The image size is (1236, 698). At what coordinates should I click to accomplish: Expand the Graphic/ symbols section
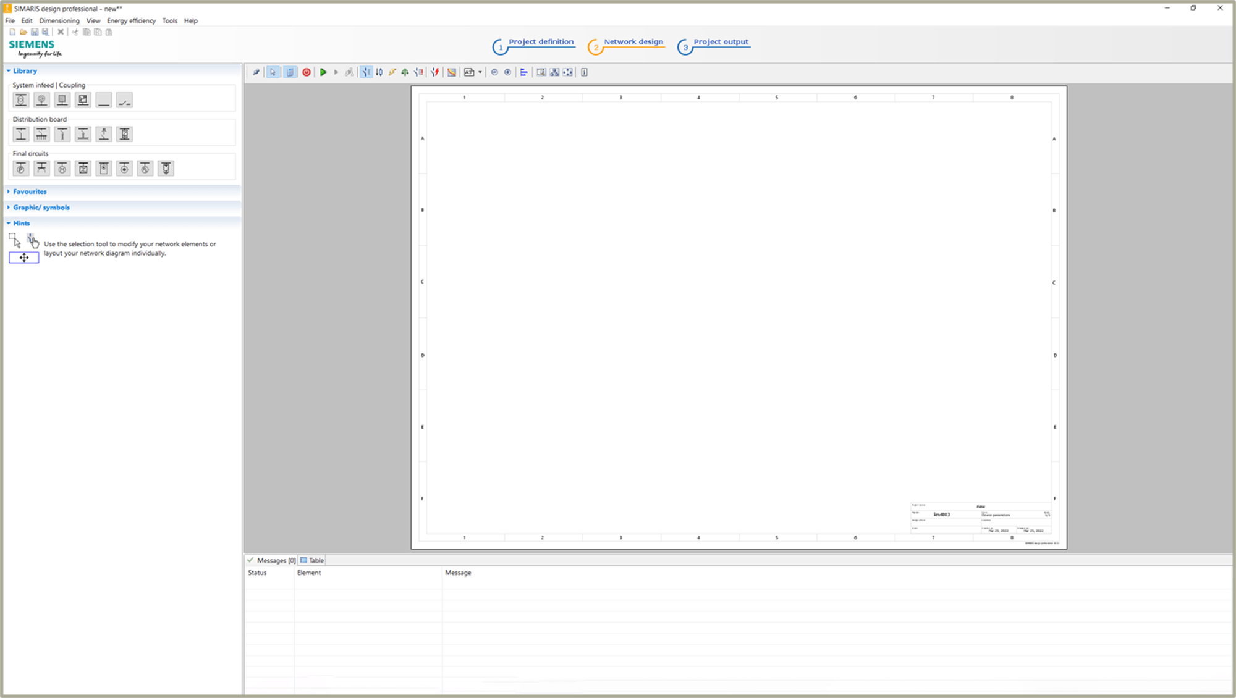[41, 208]
